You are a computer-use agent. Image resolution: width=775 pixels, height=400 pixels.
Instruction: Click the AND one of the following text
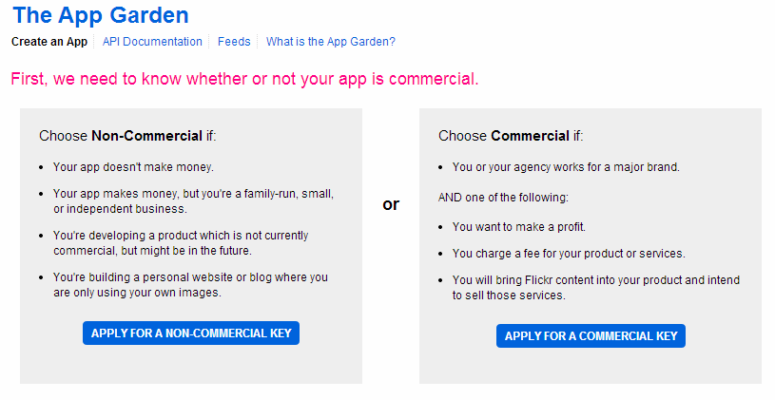(502, 198)
